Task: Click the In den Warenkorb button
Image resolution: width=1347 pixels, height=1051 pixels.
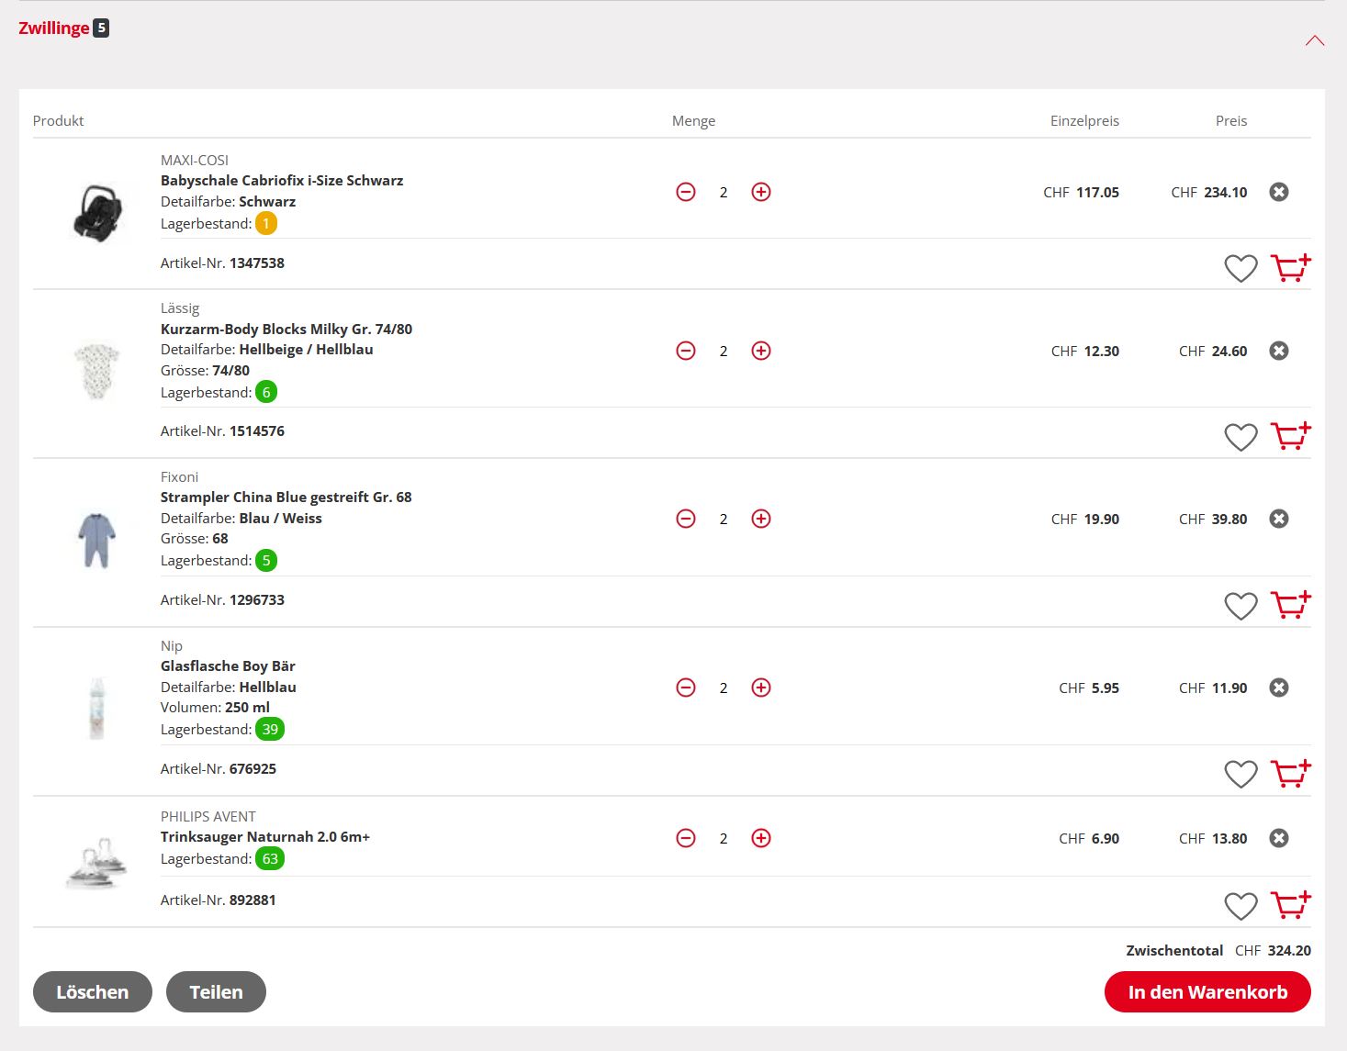Action: click(x=1207, y=992)
